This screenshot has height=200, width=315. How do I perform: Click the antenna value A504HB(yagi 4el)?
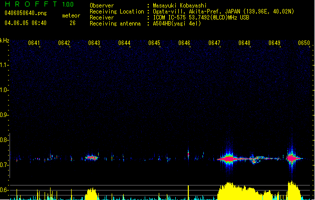pos(177,23)
